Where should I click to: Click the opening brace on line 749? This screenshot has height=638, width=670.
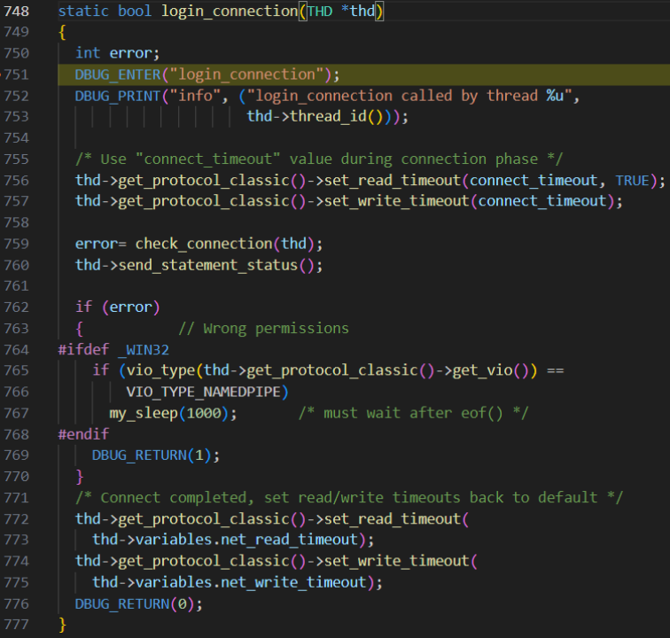coord(62,32)
